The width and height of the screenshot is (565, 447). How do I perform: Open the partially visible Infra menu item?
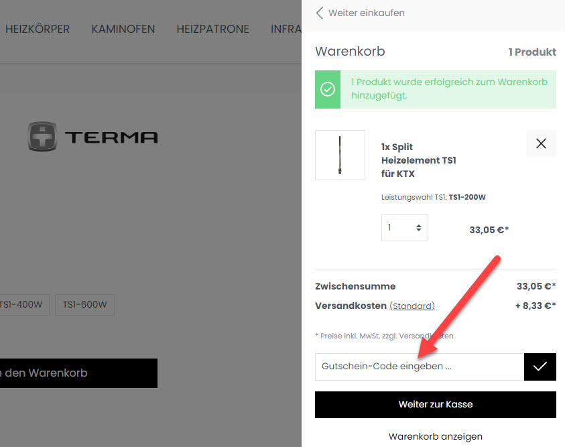(x=286, y=29)
